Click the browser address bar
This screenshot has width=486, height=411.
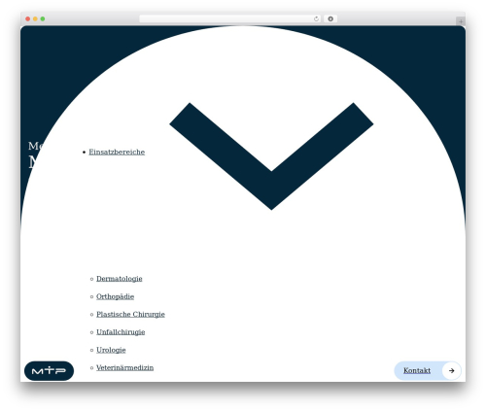pos(230,18)
